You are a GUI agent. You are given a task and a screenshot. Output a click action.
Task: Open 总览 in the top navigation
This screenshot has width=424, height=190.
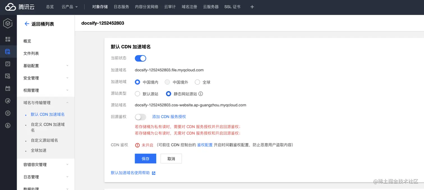(x=50, y=7)
